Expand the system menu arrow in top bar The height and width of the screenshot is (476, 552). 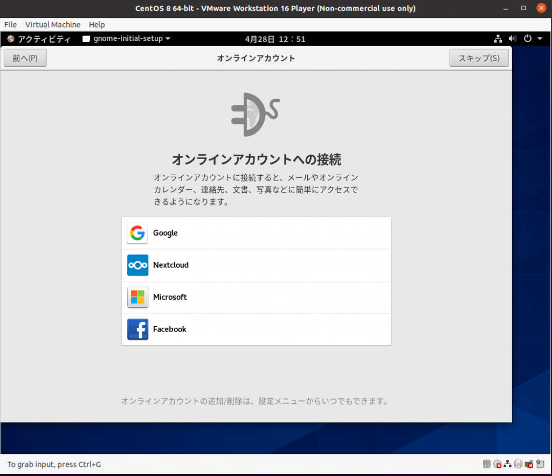point(540,39)
